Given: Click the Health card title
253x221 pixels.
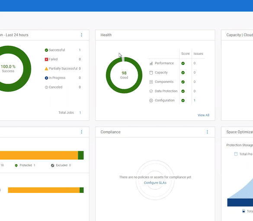Looking at the screenshot, I should tap(106, 35).
